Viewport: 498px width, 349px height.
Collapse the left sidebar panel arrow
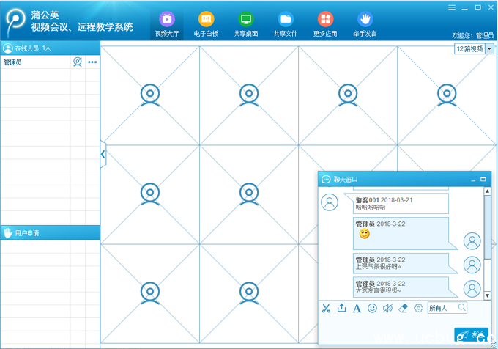[x=103, y=154]
